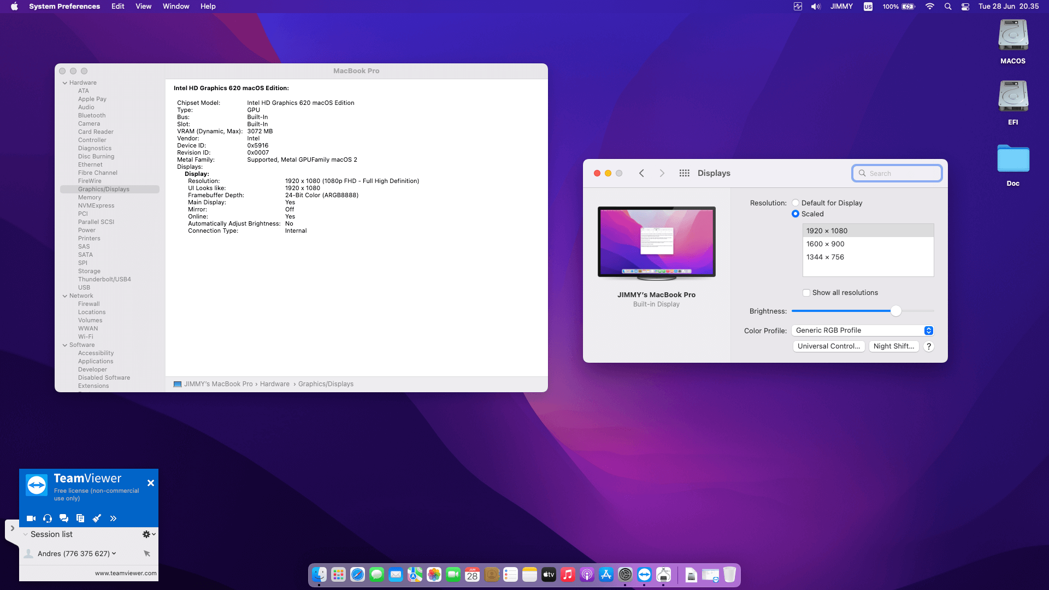
Task: Select Graphics/Displays in hardware sidebar
Action: click(x=110, y=190)
